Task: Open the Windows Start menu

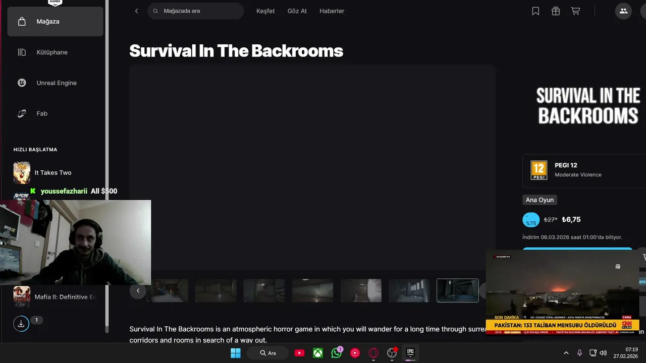Action: (x=236, y=353)
